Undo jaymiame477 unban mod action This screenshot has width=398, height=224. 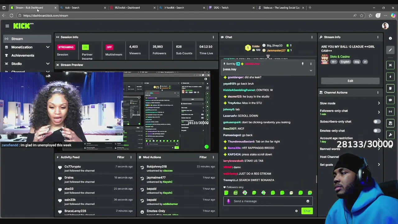pos(142,179)
